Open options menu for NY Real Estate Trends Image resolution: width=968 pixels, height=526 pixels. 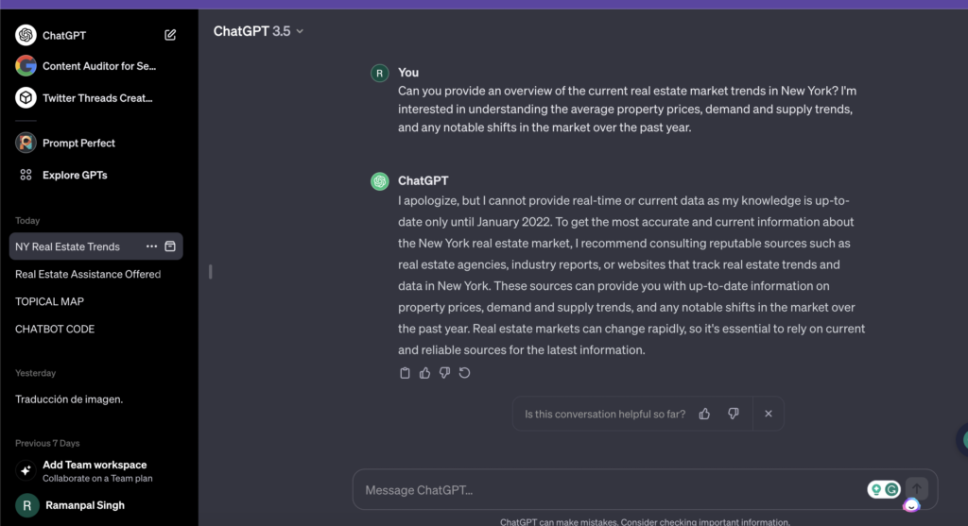tap(151, 246)
